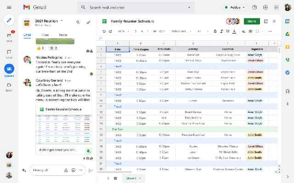Toggle italic formatting in the Sheets toolbar
This screenshot has width=294, height=183.
click(221, 32)
